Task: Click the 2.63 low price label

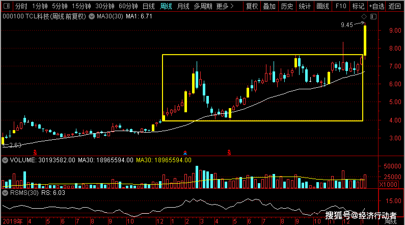Action: [x=15, y=145]
